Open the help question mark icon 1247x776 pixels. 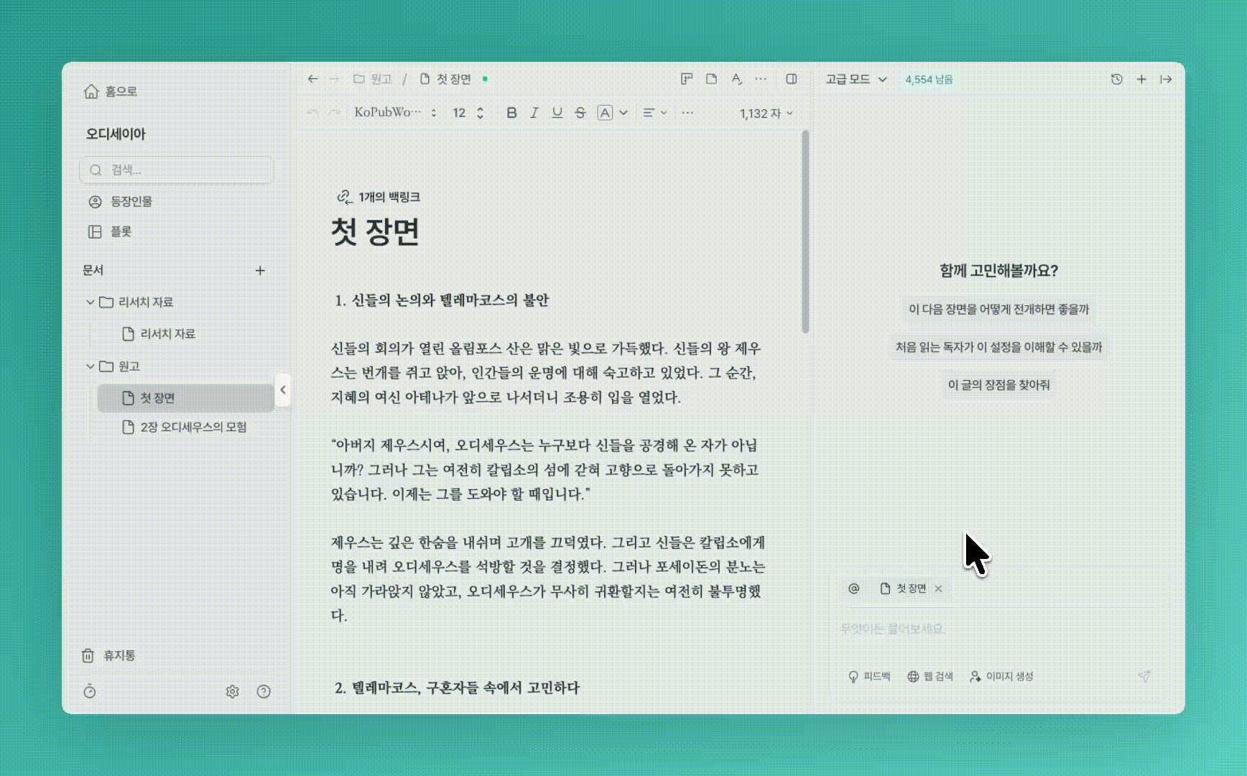[x=264, y=691]
